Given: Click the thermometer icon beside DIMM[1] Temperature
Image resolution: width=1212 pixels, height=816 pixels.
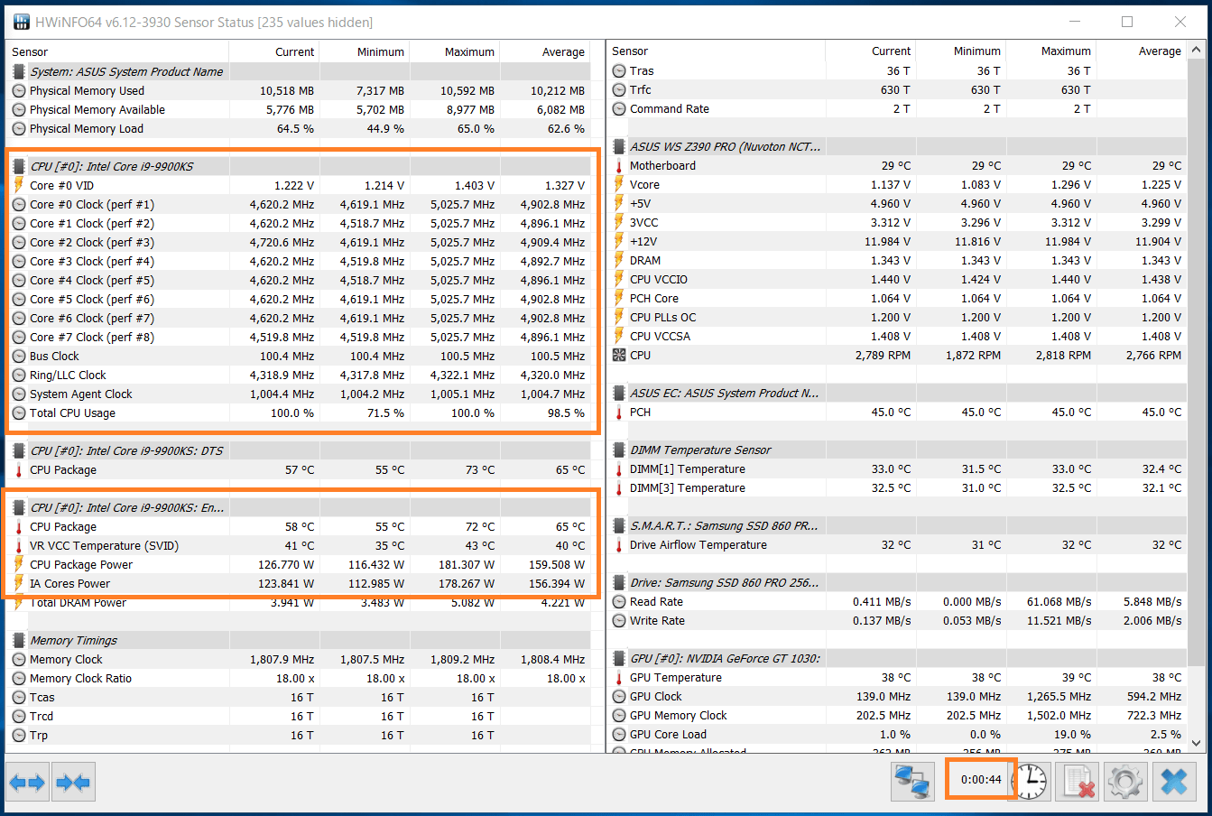Looking at the screenshot, I should pyautogui.click(x=619, y=468).
